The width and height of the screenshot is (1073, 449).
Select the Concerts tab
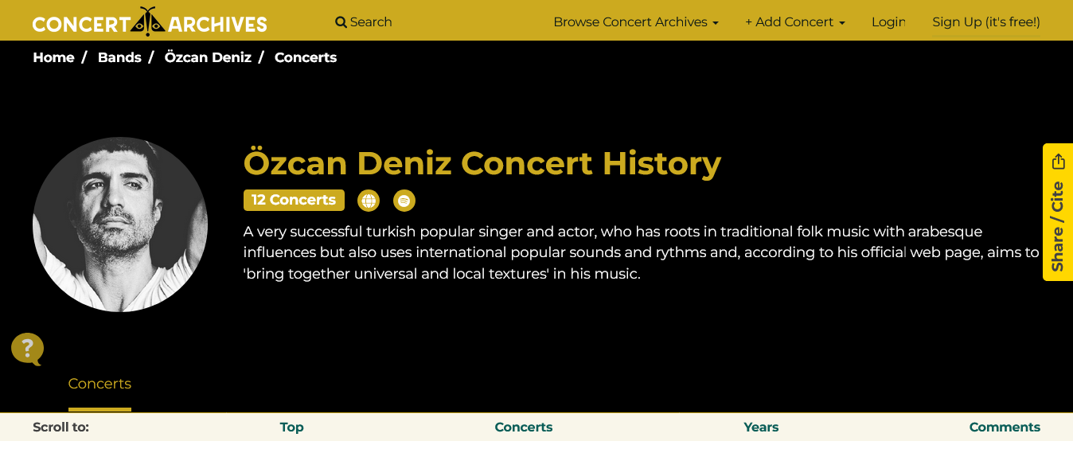pos(99,384)
